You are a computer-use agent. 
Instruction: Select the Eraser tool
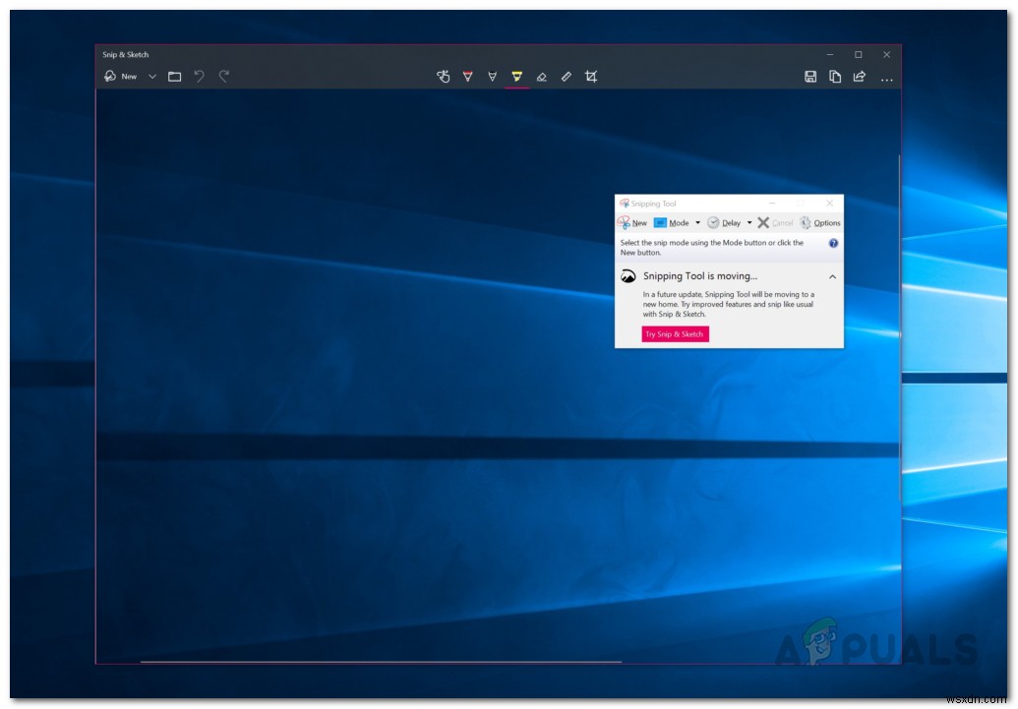click(x=541, y=76)
